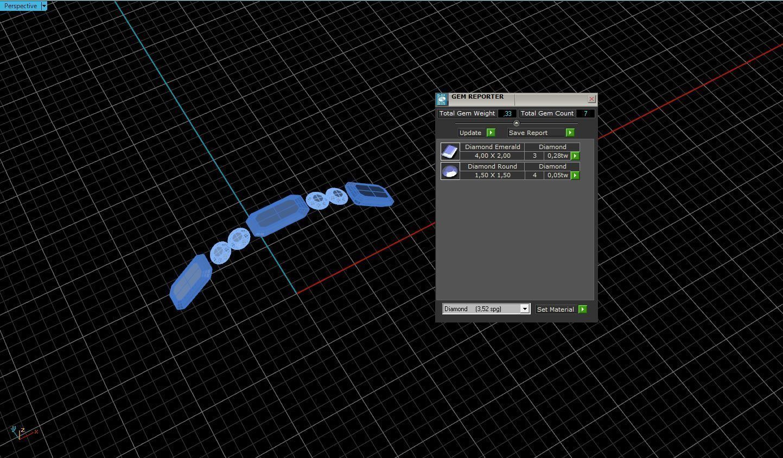Click the XYZ axis indicator in the corner
The height and width of the screenshot is (458, 783).
(23, 433)
